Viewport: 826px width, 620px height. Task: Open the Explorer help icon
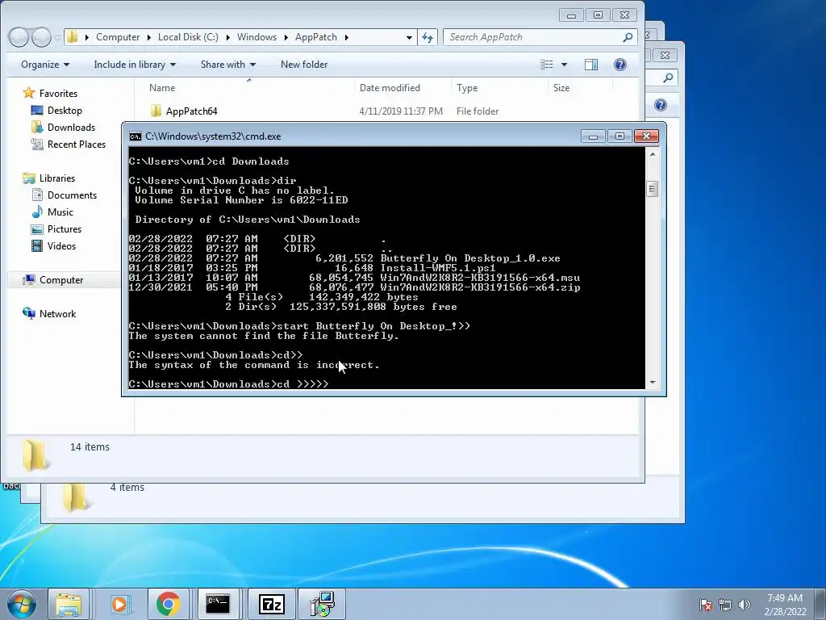coord(620,65)
